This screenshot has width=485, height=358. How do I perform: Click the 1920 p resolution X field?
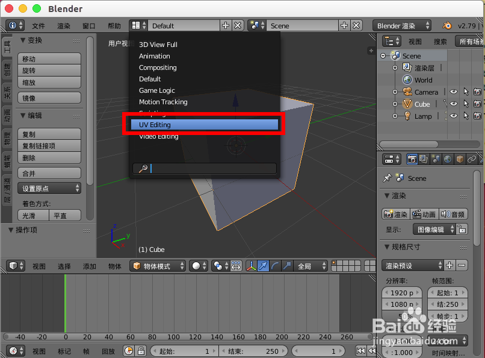[x=402, y=293]
